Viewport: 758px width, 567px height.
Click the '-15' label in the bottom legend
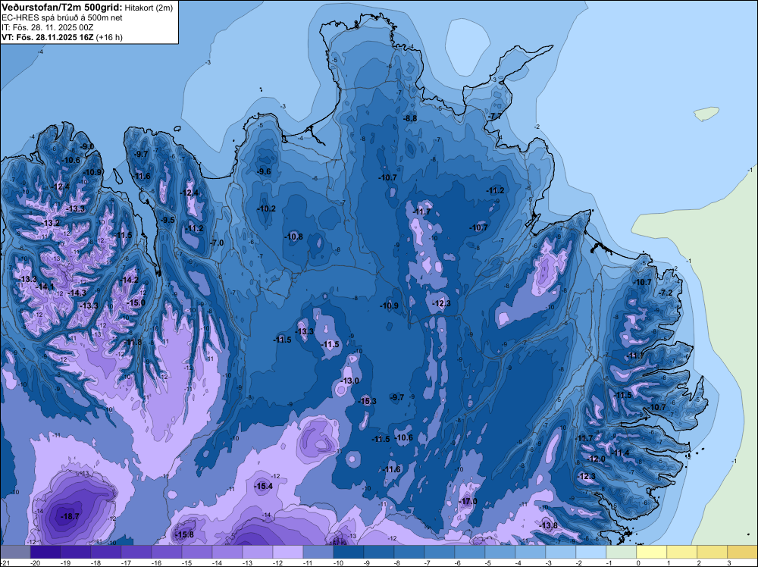(x=186, y=563)
